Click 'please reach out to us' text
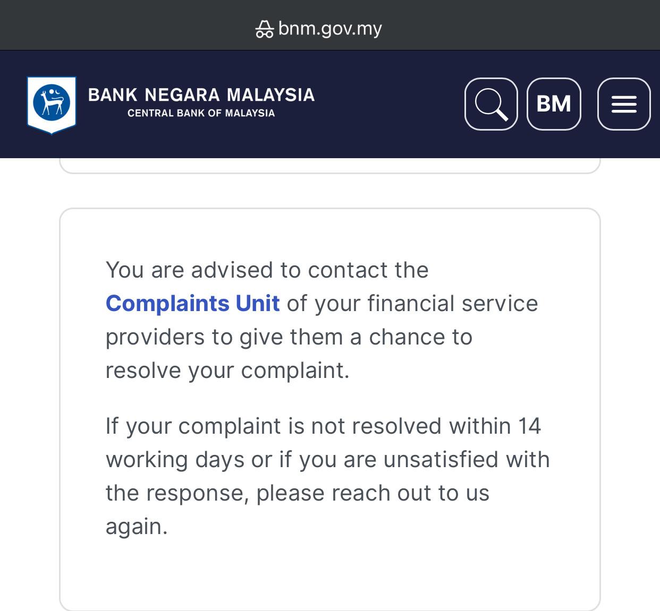660x611 pixels. 373,494
